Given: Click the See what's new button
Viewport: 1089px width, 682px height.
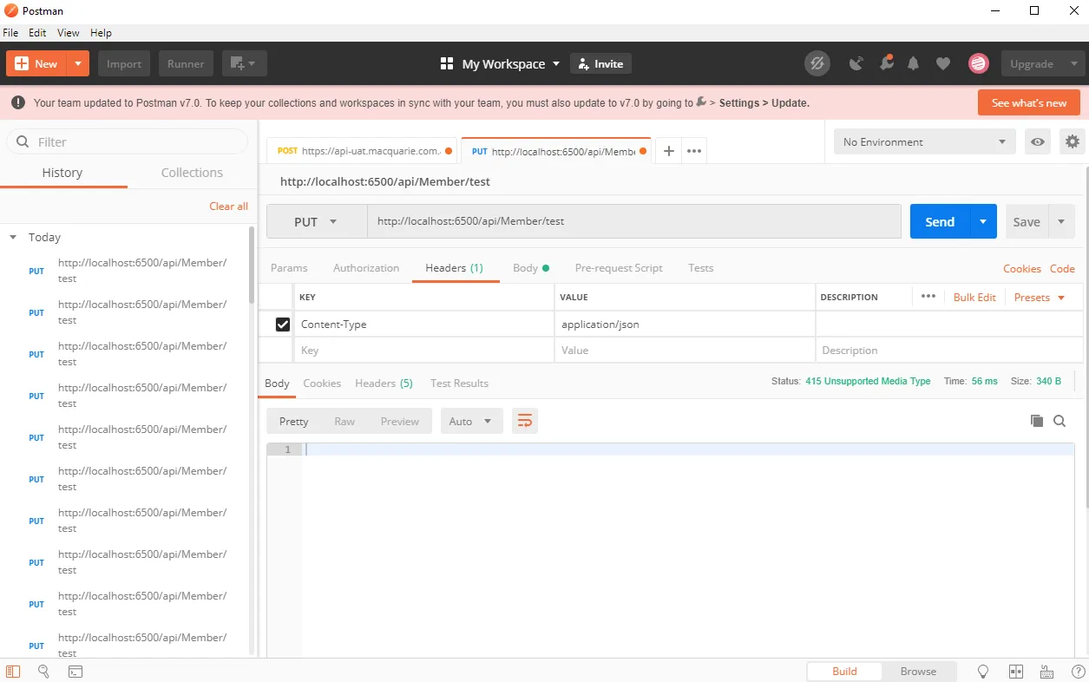Looking at the screenshot, I should click(1029, 102).
